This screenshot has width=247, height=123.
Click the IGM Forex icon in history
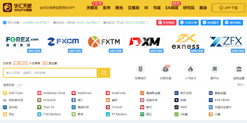pos(5,93)
